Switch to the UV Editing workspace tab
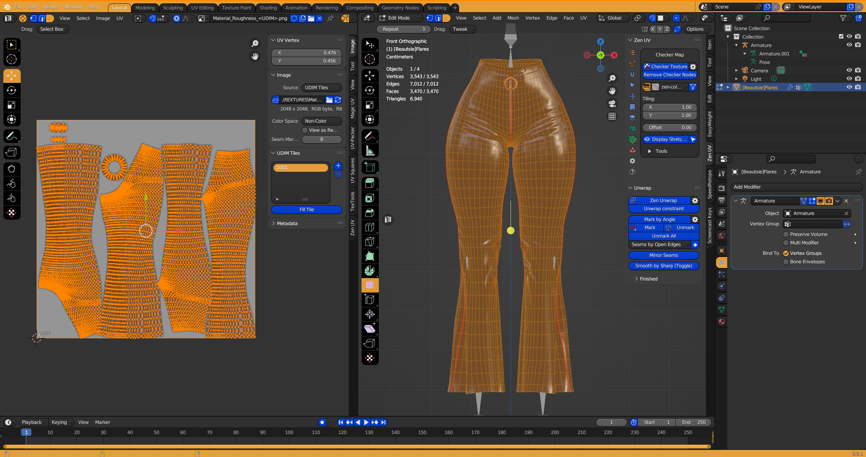866x457 pixels. click(202, 7)
